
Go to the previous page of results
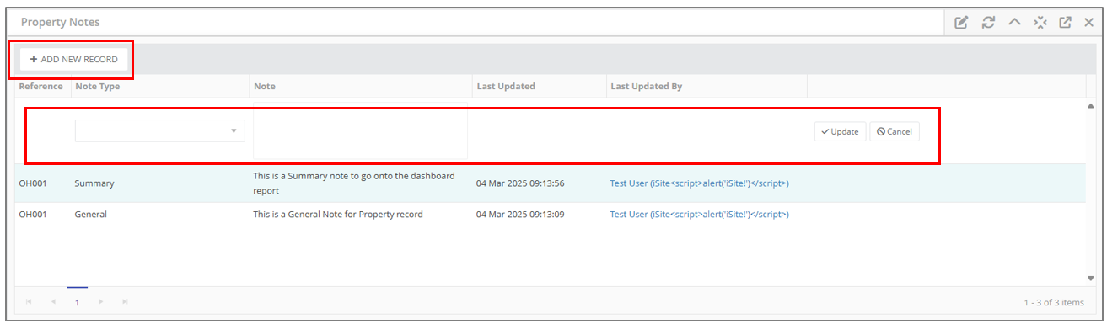(52, 301)
